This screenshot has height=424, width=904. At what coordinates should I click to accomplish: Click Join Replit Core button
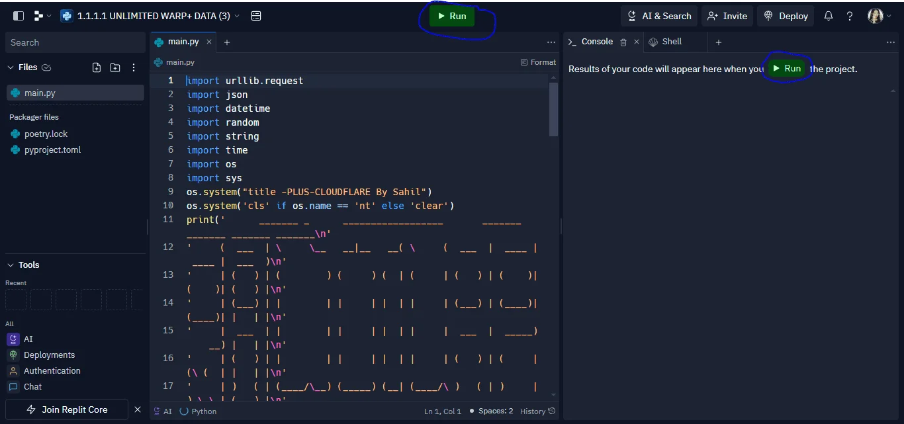click(x=66, y=409)
